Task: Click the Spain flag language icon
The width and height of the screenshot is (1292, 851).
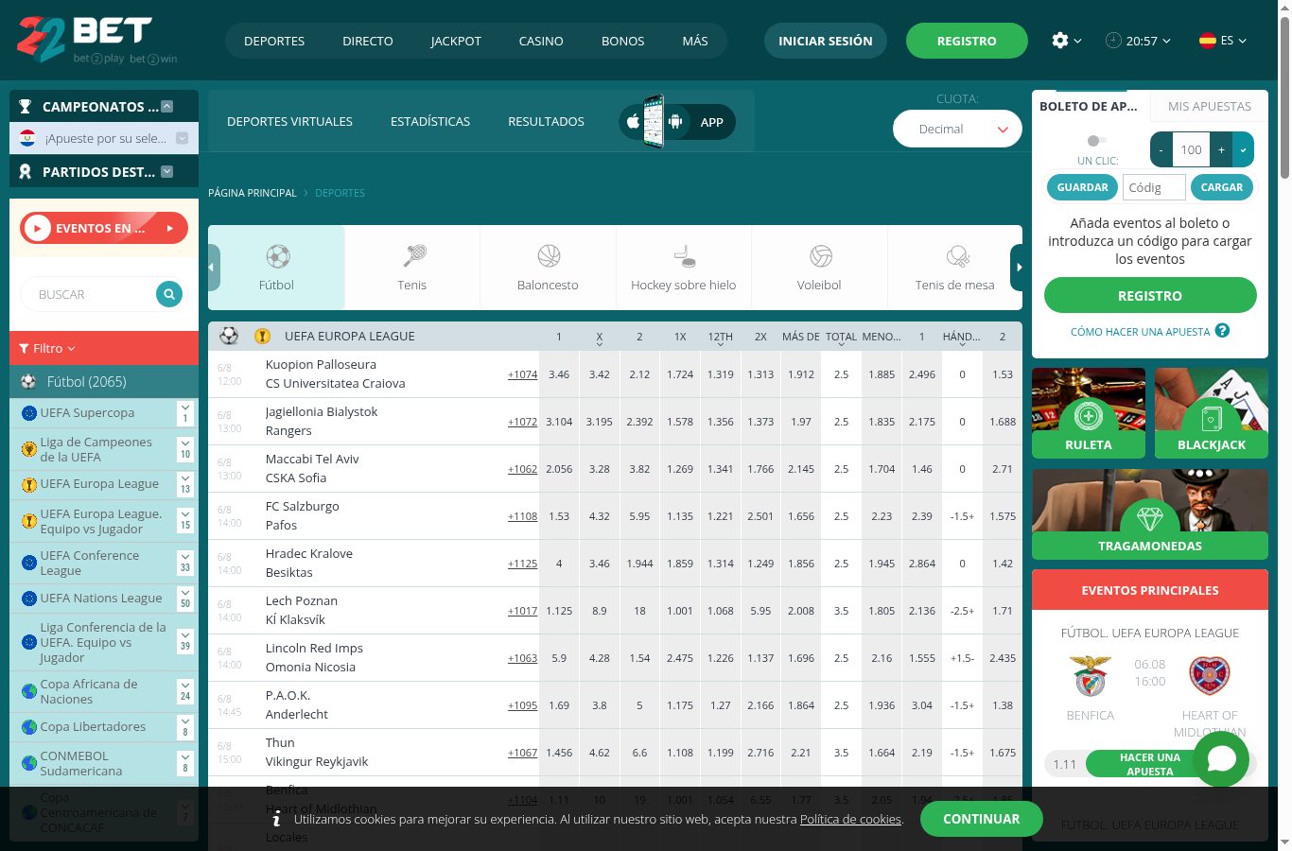Action: [x=1208, y=41]
